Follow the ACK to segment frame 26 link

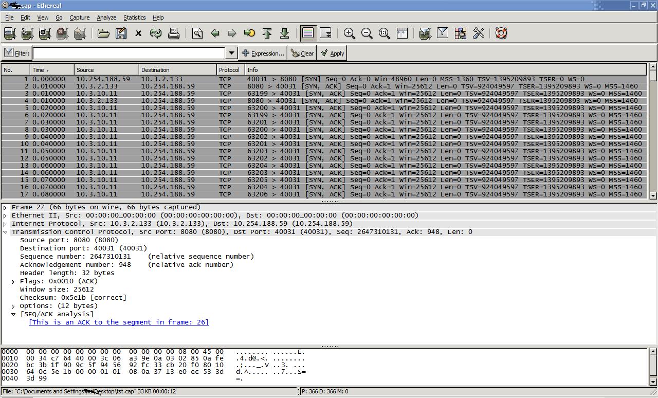[119, 322]
